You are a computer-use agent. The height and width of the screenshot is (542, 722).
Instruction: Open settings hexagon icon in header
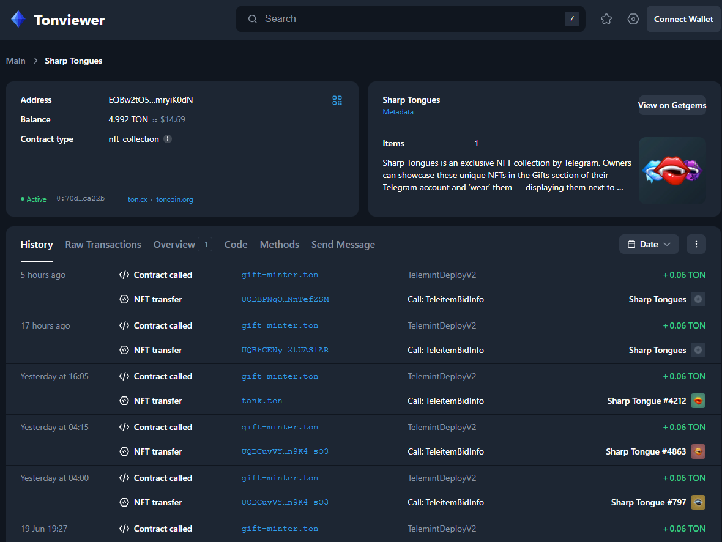633,19
